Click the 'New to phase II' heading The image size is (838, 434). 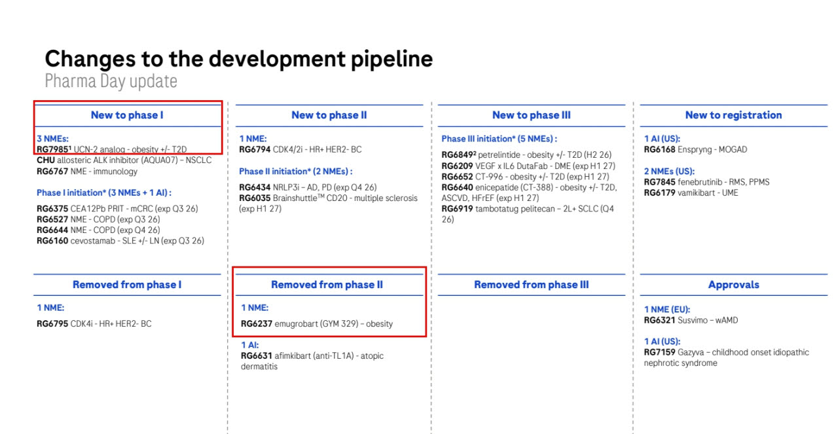(329, 115)
